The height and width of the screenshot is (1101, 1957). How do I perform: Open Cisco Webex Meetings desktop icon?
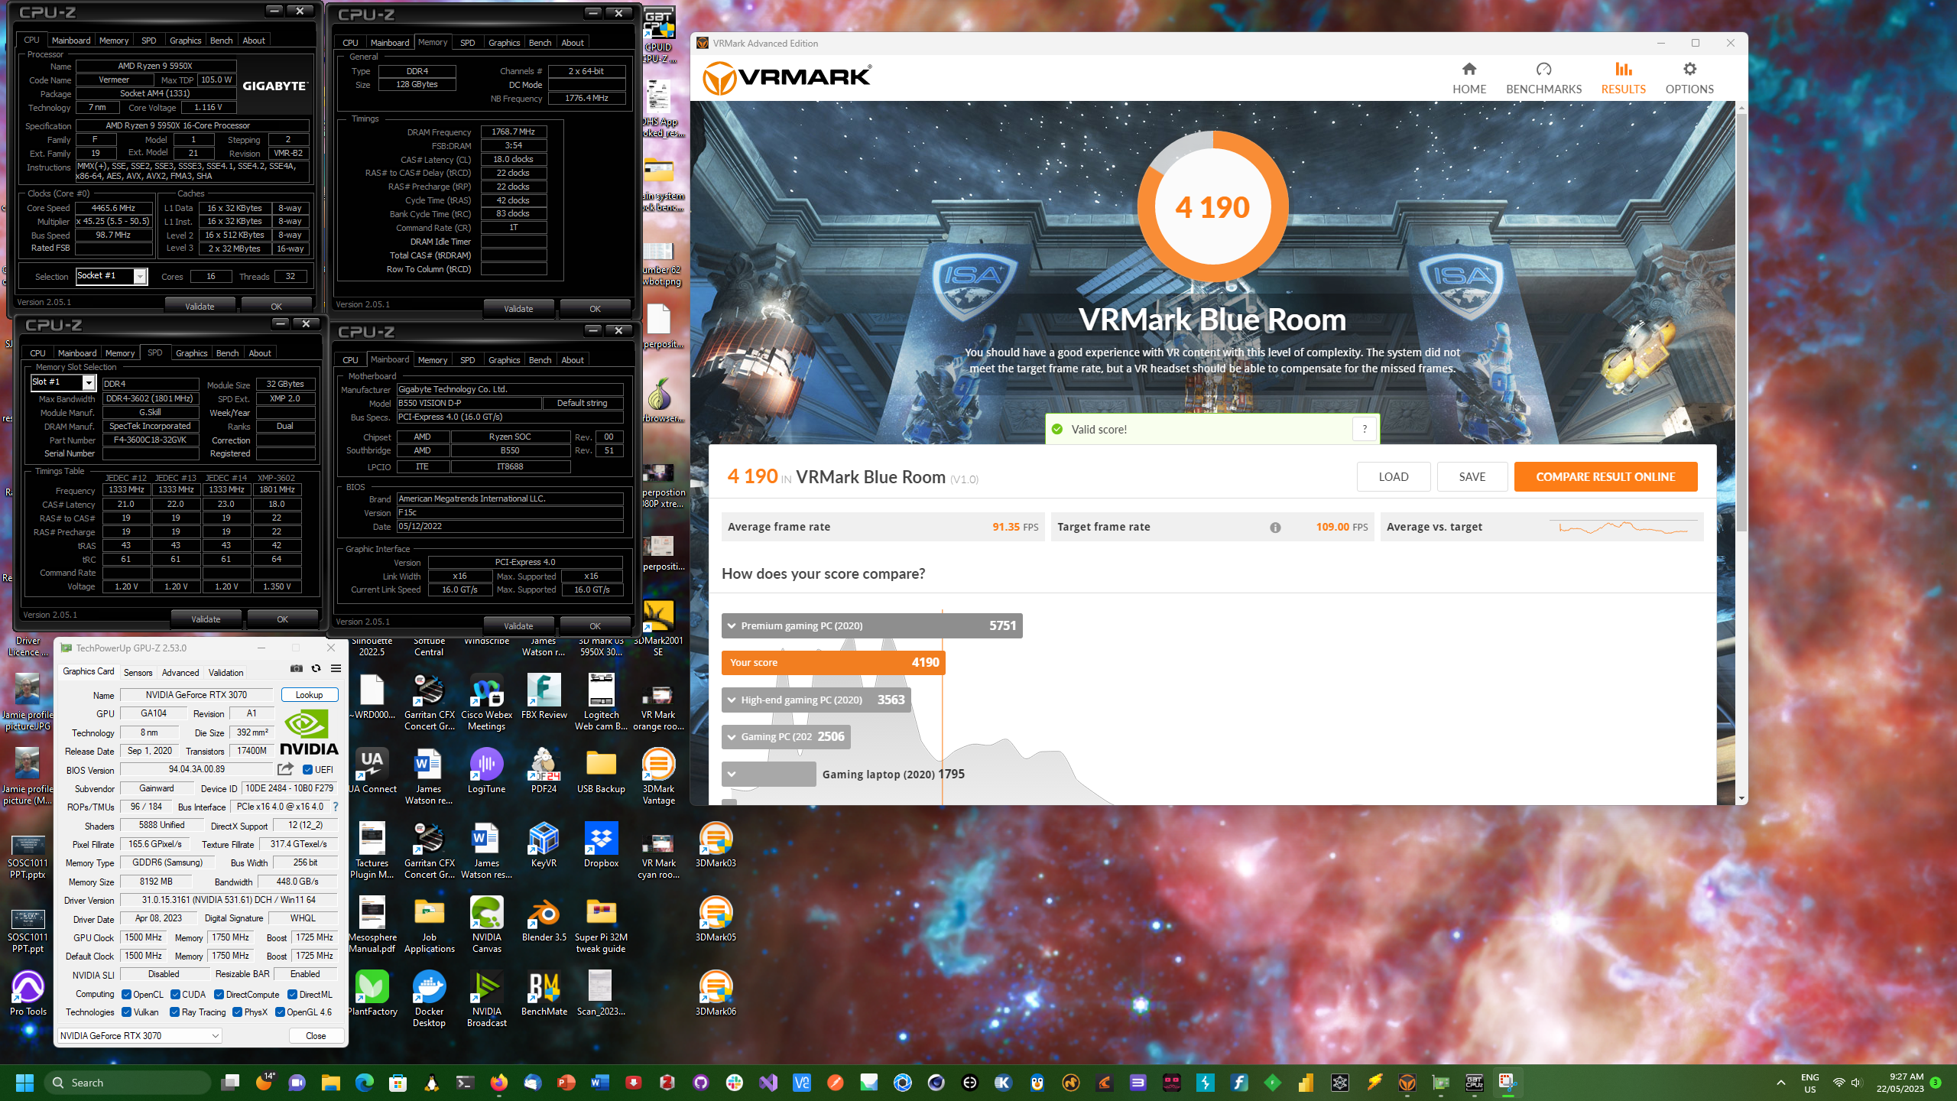pos(486,702)
